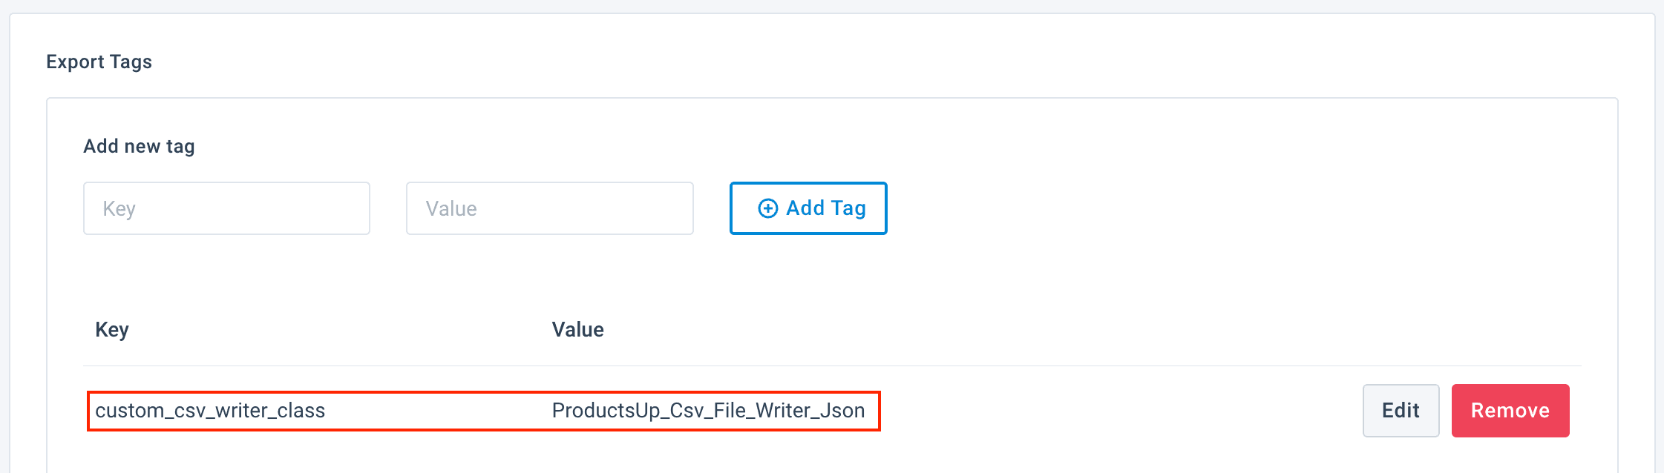Click the plus circle icon in Add Tag
Image resolution: width=1664 pixels, height=473 pixels.
point(767,208)
